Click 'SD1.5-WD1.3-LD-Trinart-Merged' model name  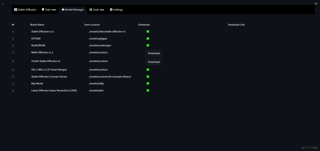(x=49, y=70)
